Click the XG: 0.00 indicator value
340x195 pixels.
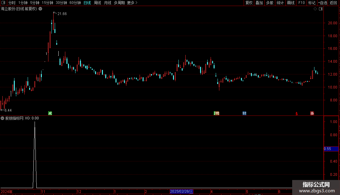click(32, 118)
